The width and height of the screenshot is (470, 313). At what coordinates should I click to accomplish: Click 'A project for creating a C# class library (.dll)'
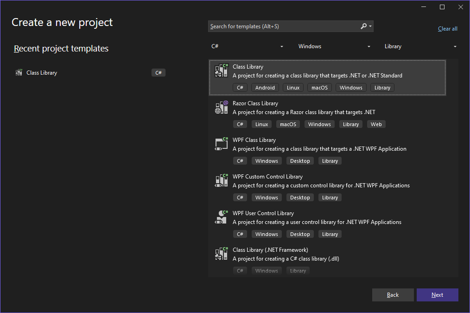[x=286, y=259]
